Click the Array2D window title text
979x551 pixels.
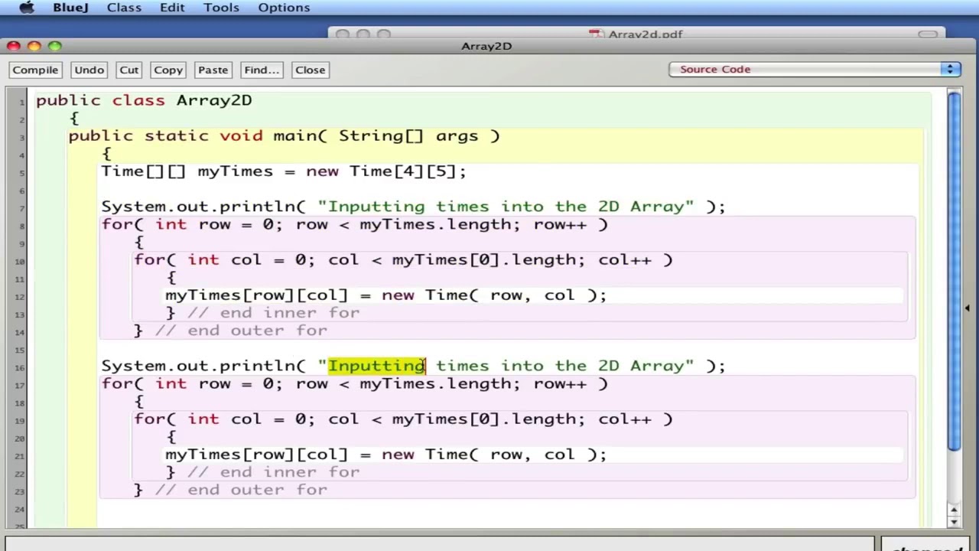[x=486, y=46]
